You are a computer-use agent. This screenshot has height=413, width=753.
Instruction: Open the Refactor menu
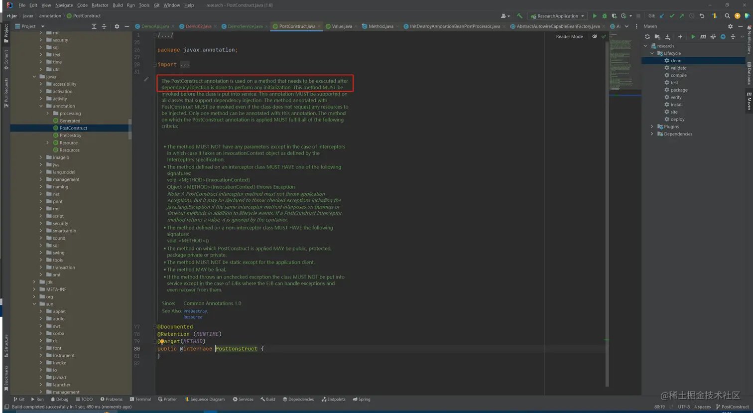(x=100, y=5)
